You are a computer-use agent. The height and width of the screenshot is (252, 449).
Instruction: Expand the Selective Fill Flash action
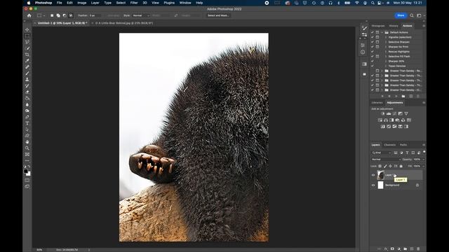coord(386,56)
